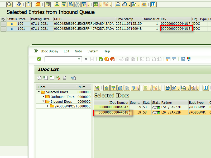211x158 pixels.
Task: Collapse the Selected IDocs tree node
Action: coord(39,92)
